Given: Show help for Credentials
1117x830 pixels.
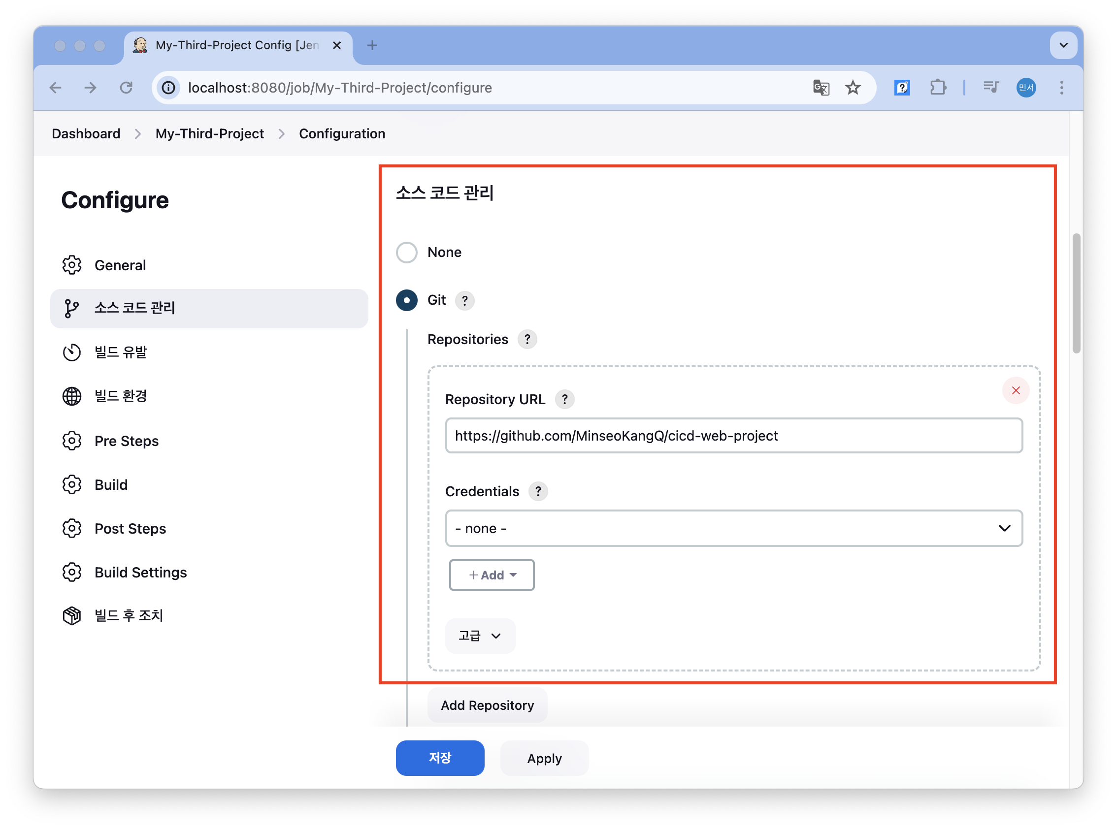Looking at the screenshot, I should click(x=537, y=491).
